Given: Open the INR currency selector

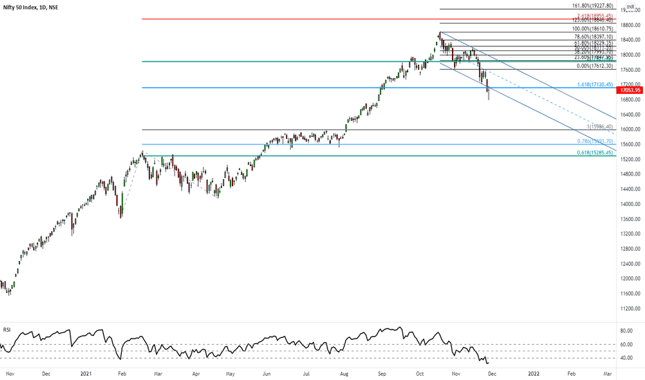Looking at the screenshot, I should (x=630, y=7).
